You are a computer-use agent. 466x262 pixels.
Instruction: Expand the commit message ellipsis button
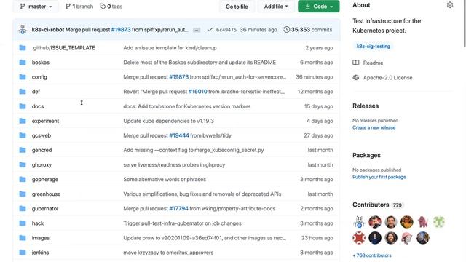click(197, 30)
